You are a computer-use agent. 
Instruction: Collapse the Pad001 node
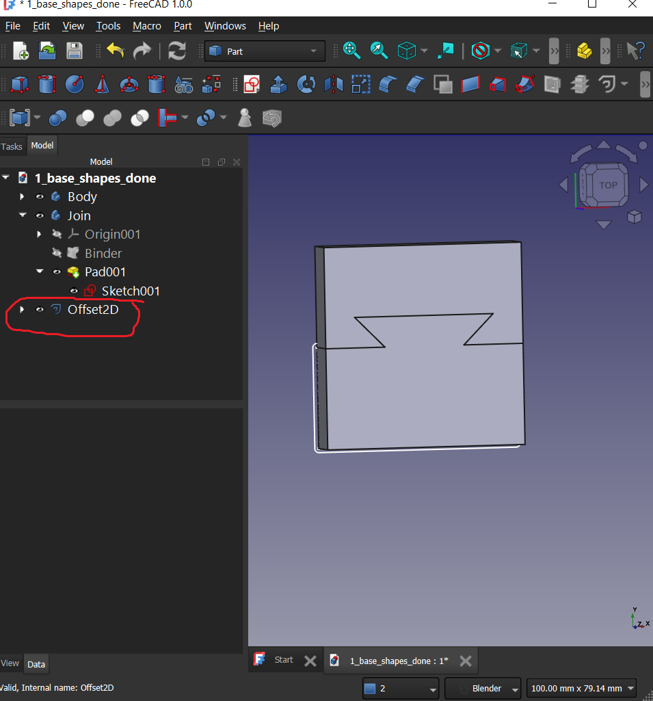point(40,272)
